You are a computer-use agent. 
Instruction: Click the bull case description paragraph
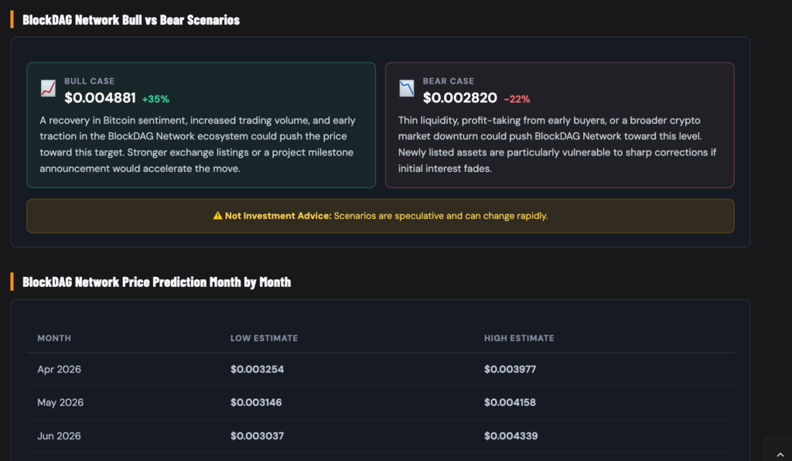198,145
